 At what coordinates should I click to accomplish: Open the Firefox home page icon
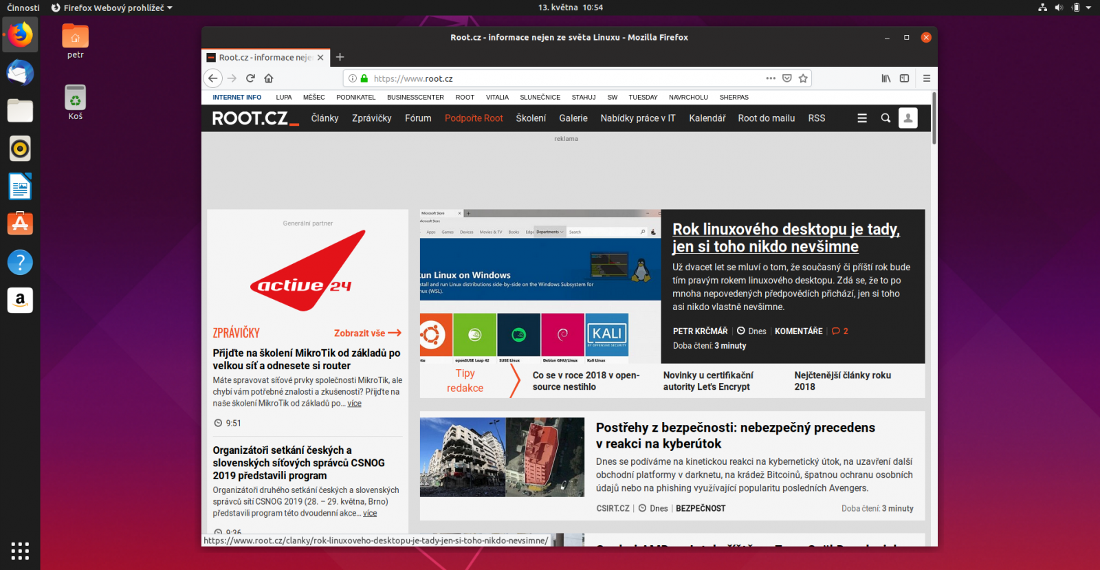[269, 78]
